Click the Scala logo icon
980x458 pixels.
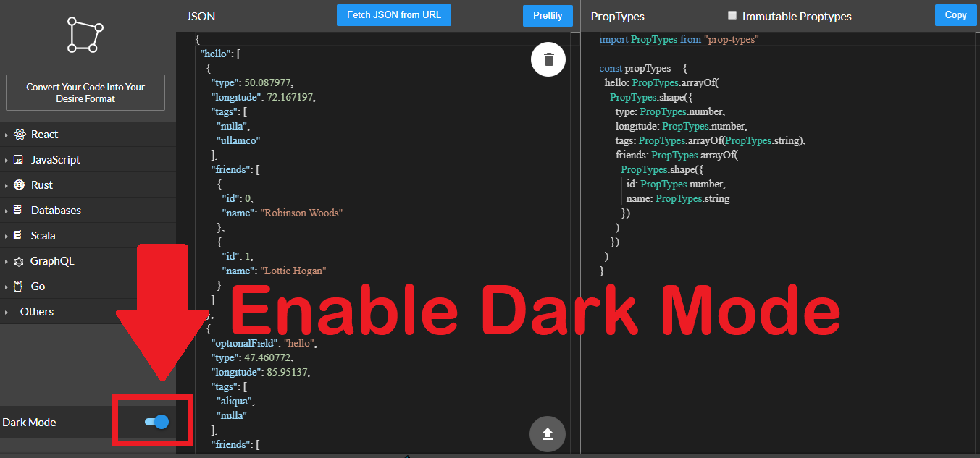18,236
